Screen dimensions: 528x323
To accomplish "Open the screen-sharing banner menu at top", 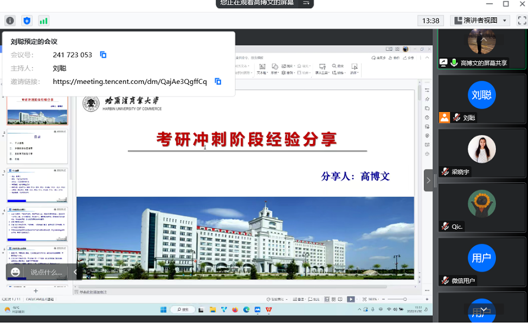I will (306, 3).
